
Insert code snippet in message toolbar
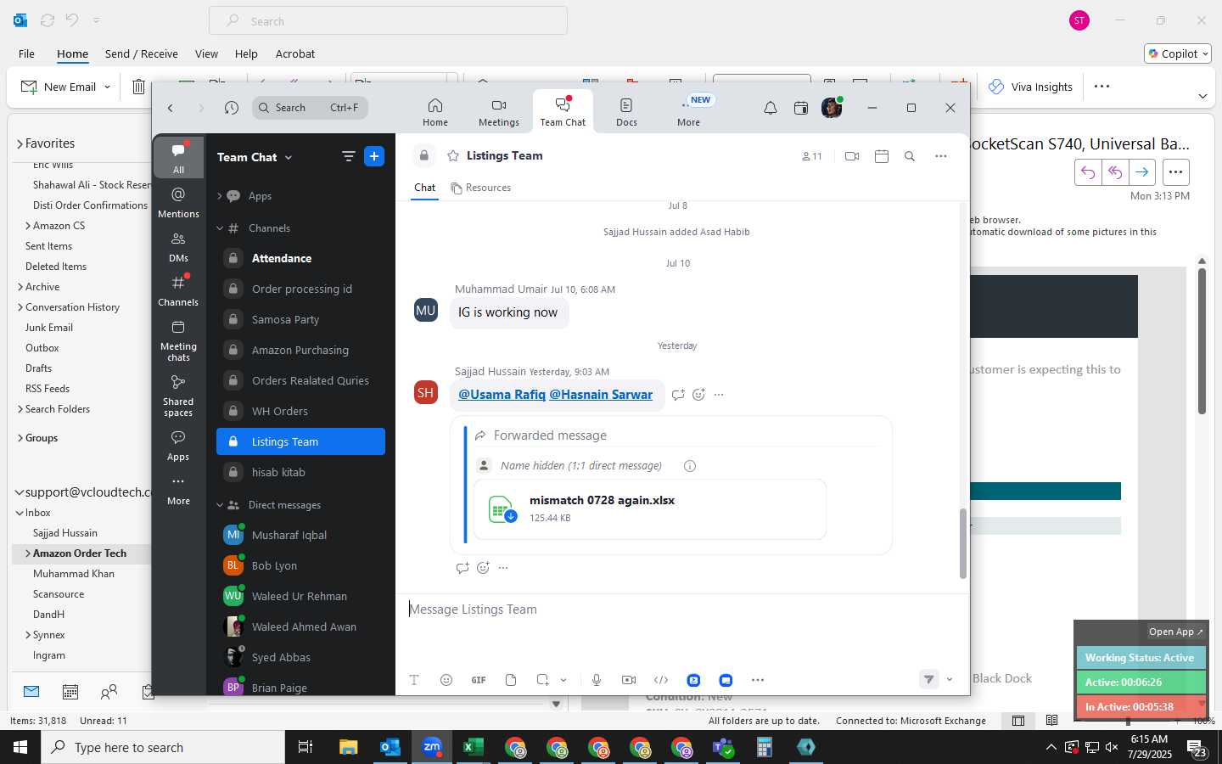tap(661, 680)
